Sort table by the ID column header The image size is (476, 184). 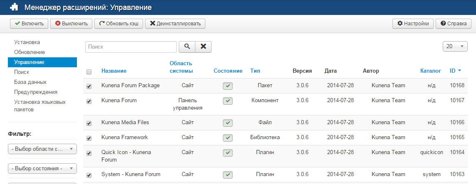pos(453,71)
